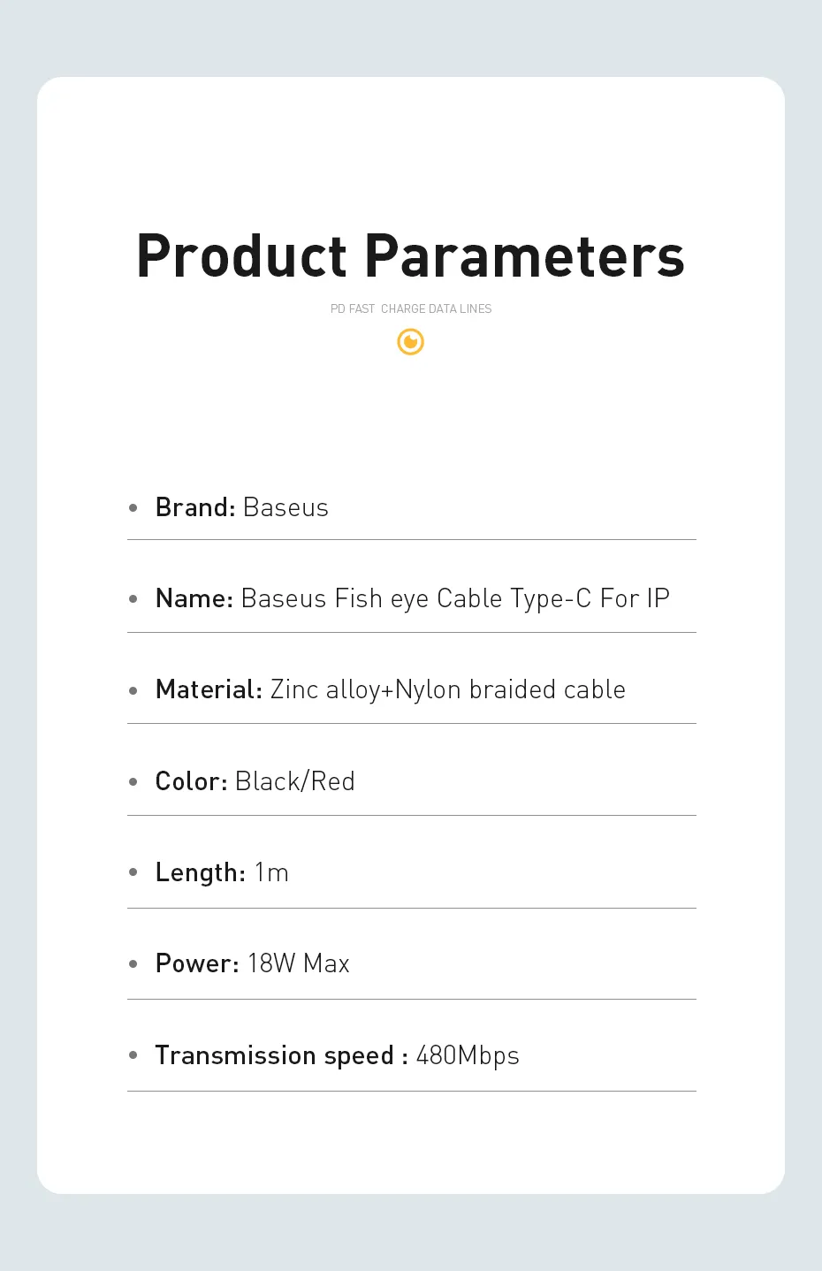This screenshot has width=822, height=1271.
Task: Click the PD FAST CHARGE DATA LINES subtitle
Action: pos(410,308)
